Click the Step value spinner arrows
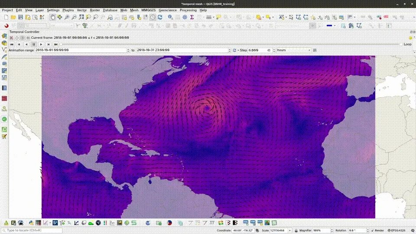 click(274, 50)
